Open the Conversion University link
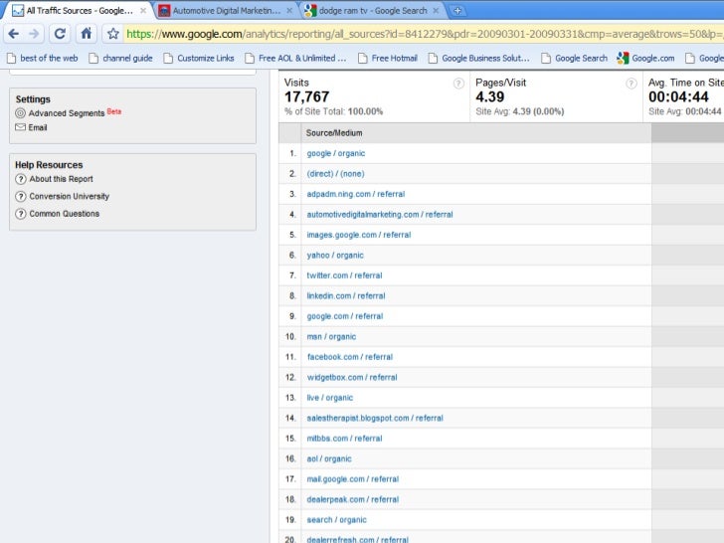 [70, 196]
